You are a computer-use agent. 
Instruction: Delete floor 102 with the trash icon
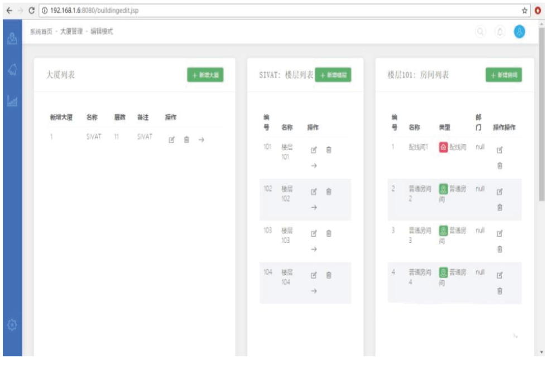329,192
